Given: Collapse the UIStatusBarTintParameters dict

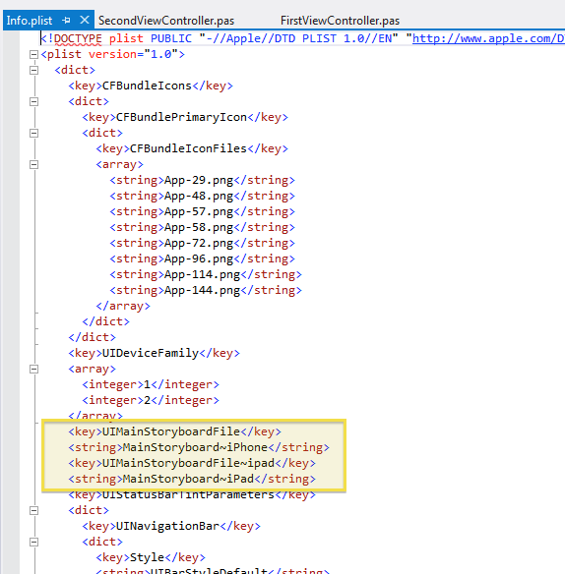Looking at the screenshot, I should coord(33,511).
